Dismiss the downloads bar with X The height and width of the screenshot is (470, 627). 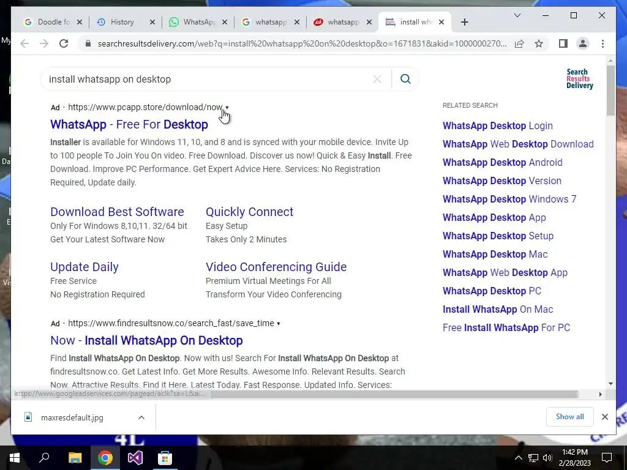click(604, 417)
